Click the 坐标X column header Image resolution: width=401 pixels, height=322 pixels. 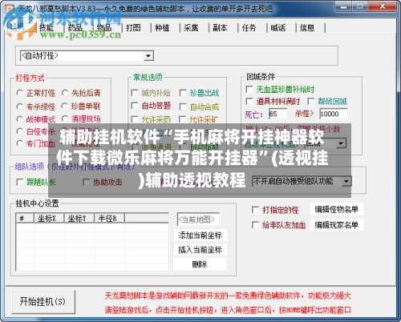[49, 219]
